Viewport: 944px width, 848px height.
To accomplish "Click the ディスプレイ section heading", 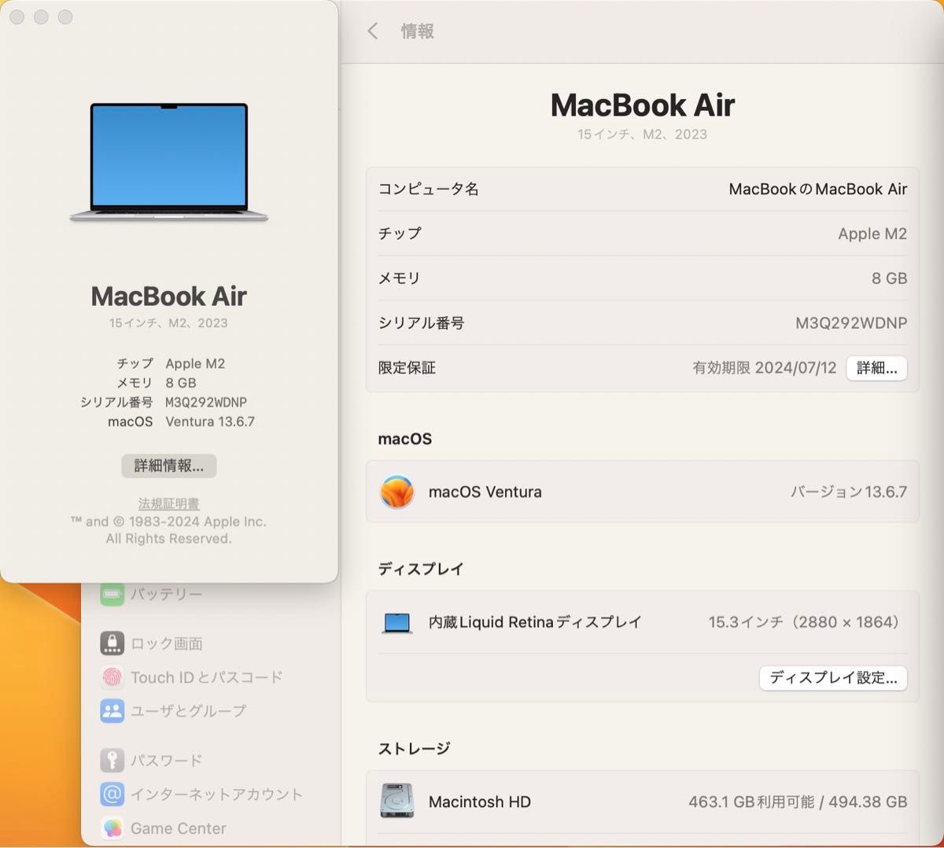I will (x=421, y=569).
